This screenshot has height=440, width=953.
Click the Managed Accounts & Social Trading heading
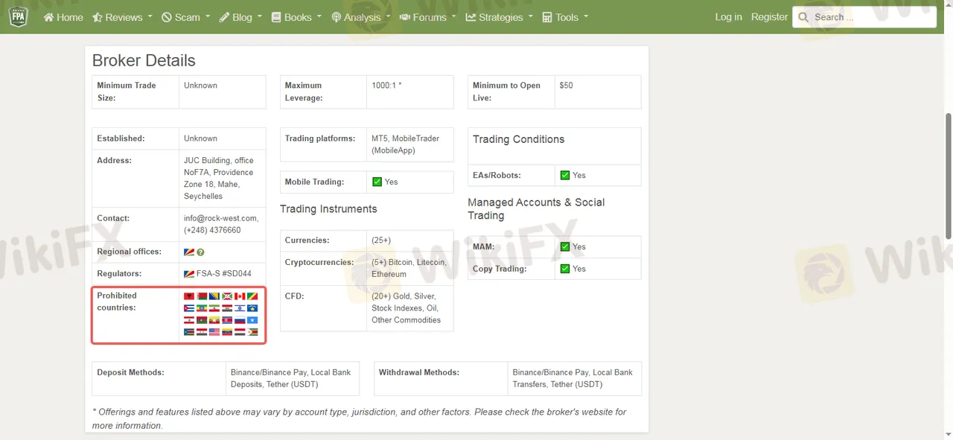(x=536, y=208)
